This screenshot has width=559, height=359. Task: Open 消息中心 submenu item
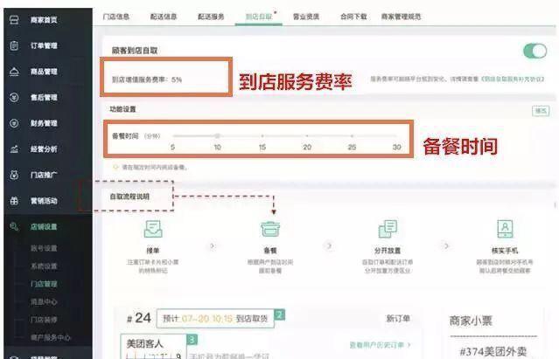(x=44, y=301)
